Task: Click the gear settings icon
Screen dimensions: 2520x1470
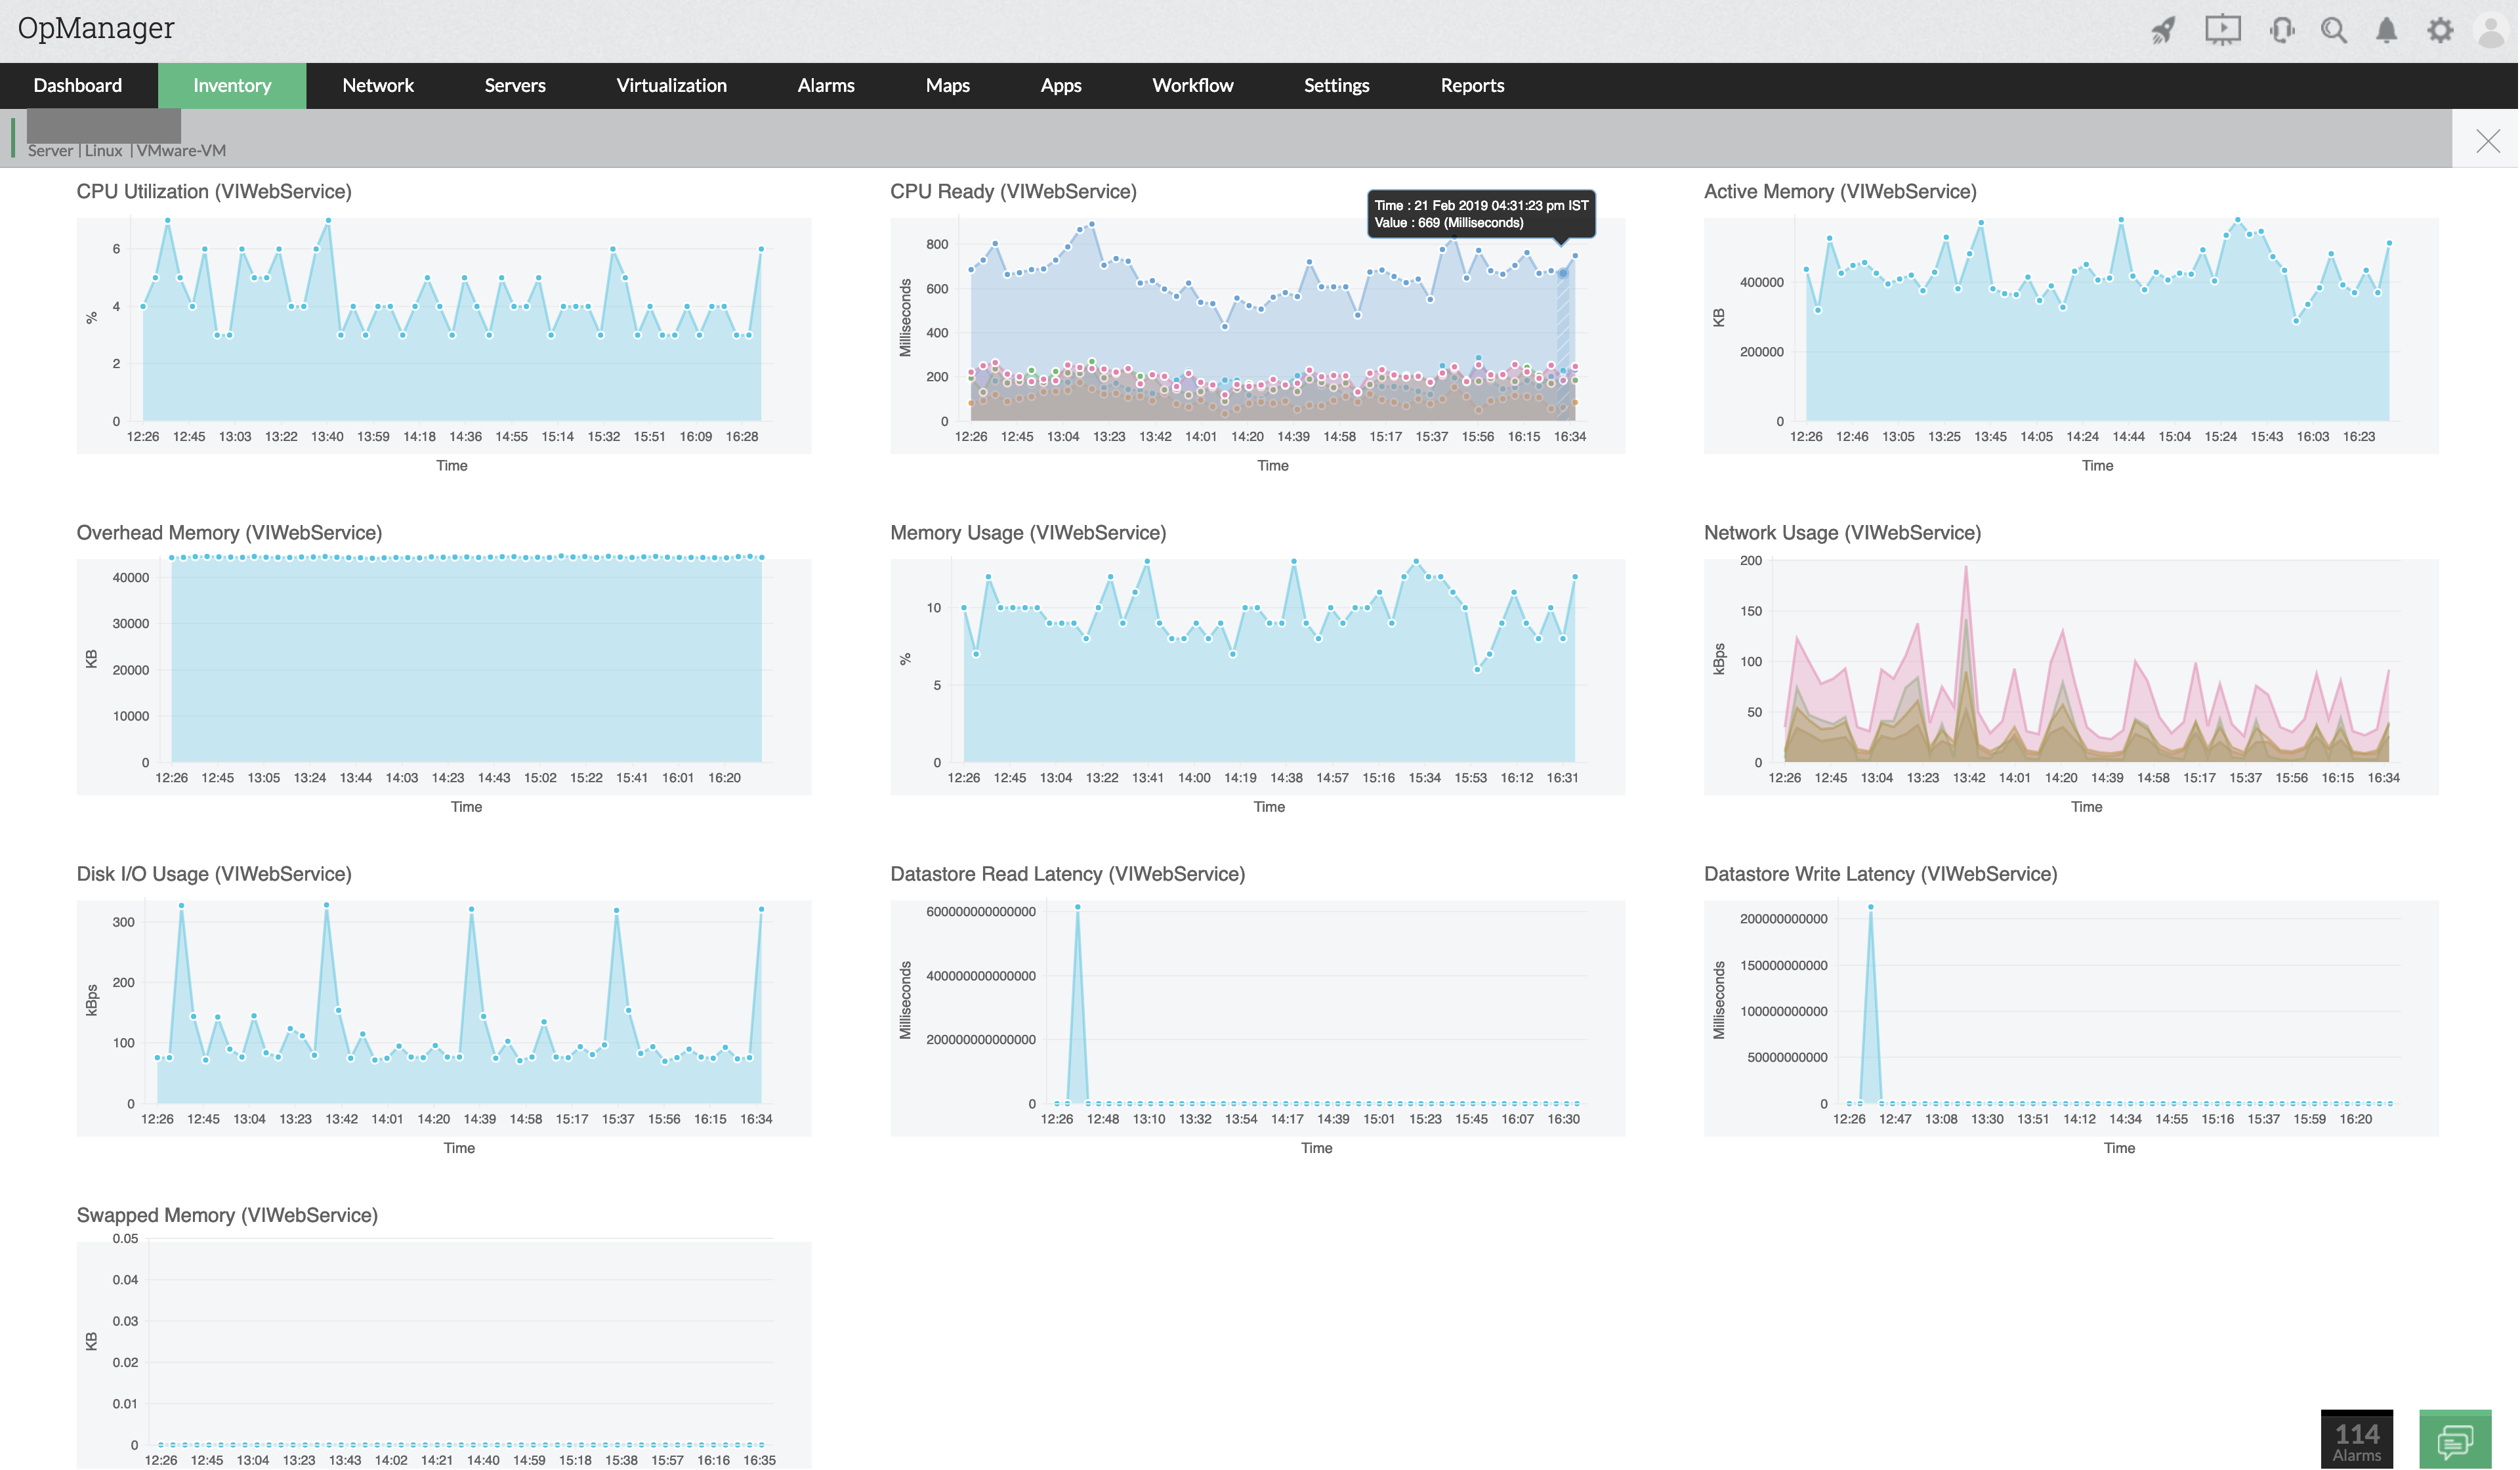Action: coord(2441,30)
